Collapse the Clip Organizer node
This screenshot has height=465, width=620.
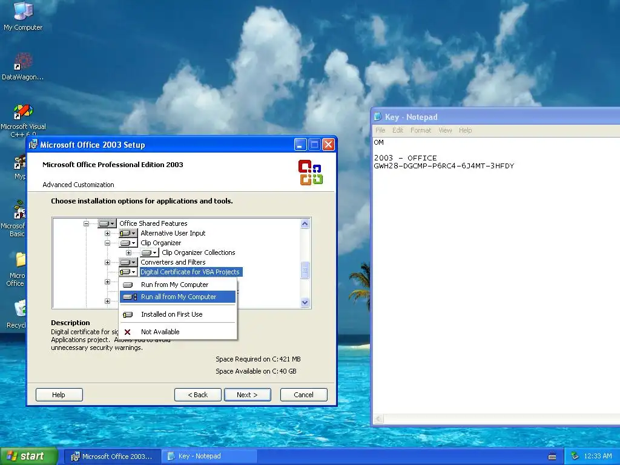(x=107, y=243)
